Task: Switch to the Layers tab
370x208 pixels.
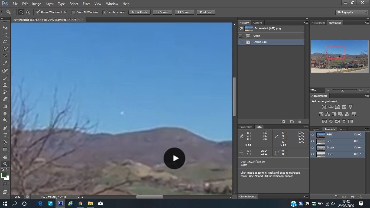Action: click(315, 129)
